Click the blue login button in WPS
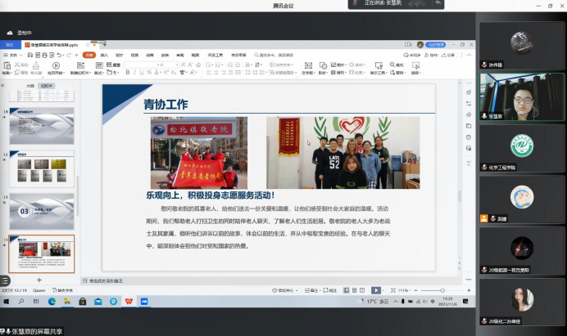567x336 pixels. (436, 45)
